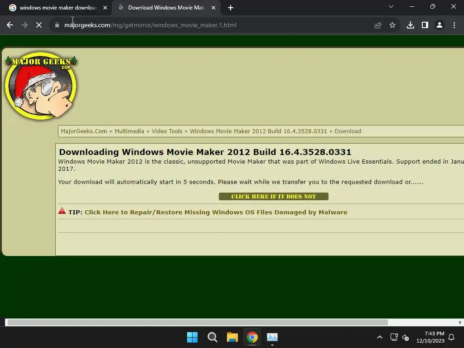Image resolution: width=464 pixels, height=348 pixels.
Task: Click the red warning triangle icon
Action: tap(62, 211)
